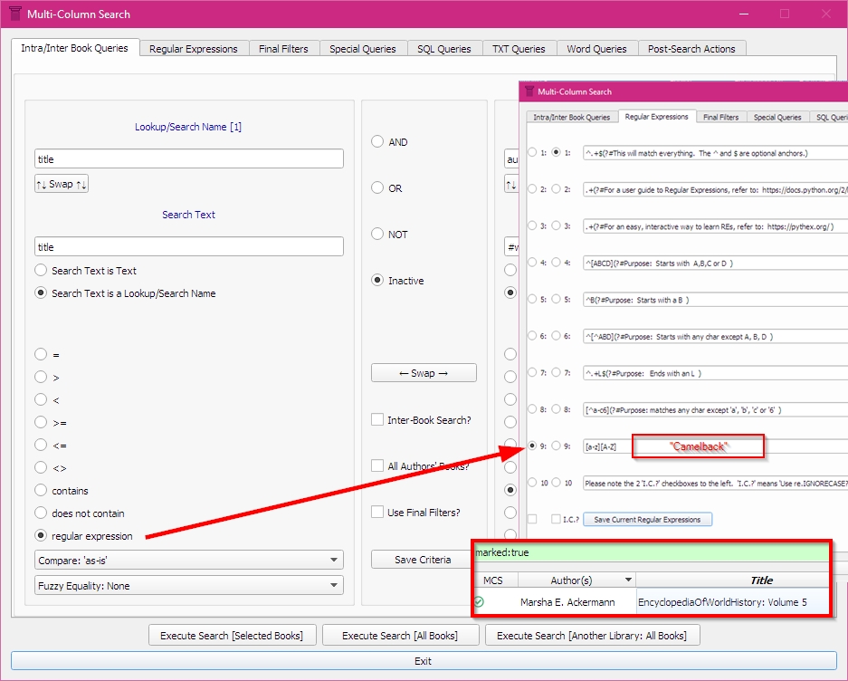Select the does not contain radio button
848x681 pixels.
(41, 513)
